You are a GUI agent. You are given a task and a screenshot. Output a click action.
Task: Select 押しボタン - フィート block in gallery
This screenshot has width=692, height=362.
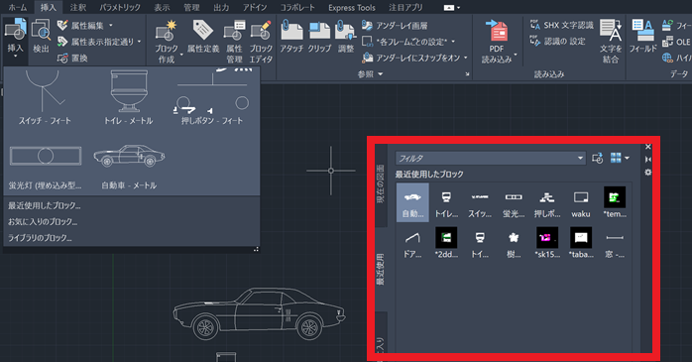tap(212, 97)
